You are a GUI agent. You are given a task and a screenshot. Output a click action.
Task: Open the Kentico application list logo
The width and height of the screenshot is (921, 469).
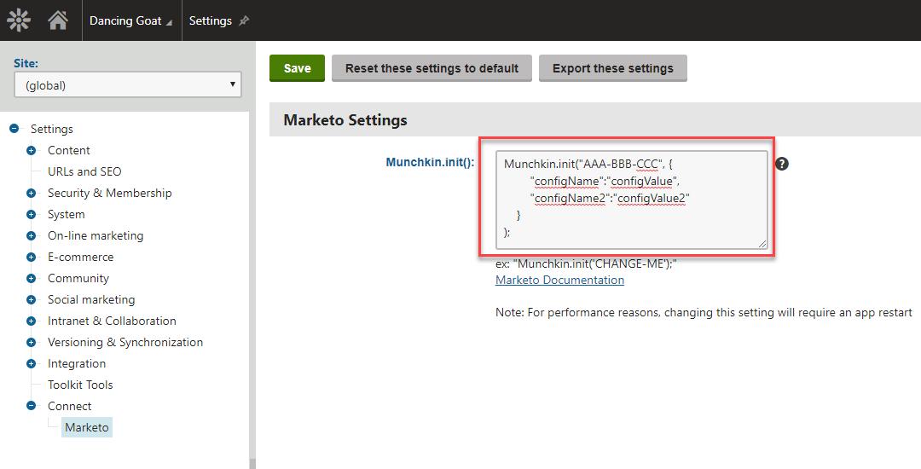point(19,20)
